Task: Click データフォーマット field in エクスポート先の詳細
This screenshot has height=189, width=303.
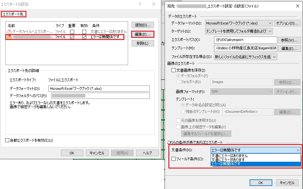Action: click(x=99, y=89)
